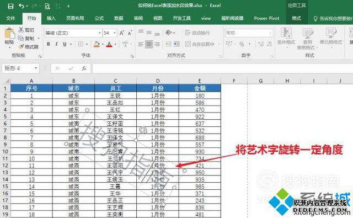Click the 自动换行 wrap text button
Viewport: 353px width, 218px height.
point(197,33)
